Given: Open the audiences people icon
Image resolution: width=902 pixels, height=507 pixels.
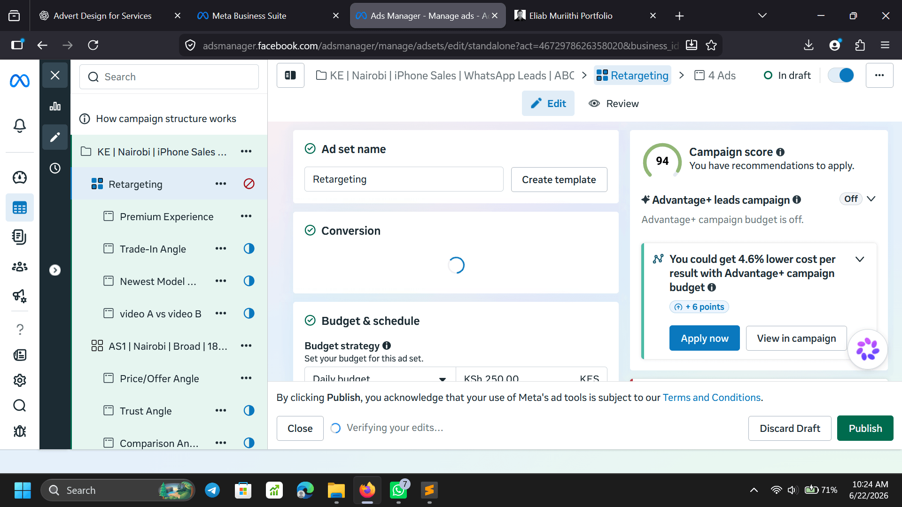Looking at the screenshot, I should pos(19,267).
